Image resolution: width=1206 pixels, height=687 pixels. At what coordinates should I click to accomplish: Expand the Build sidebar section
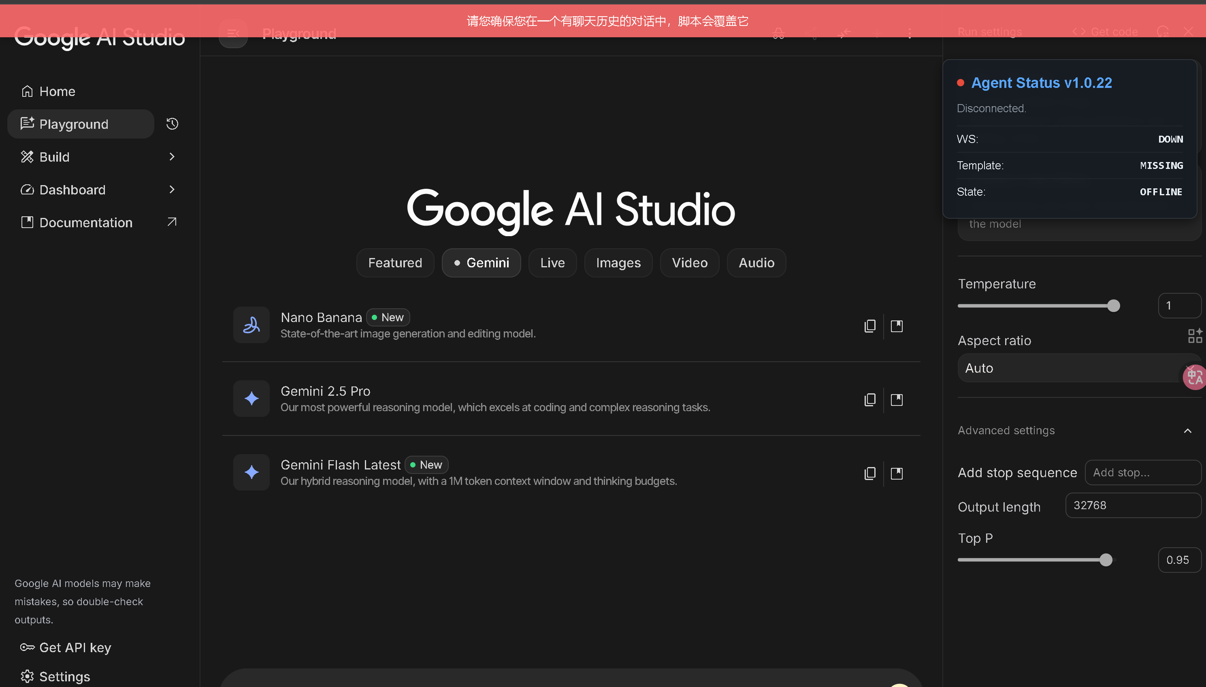click(172, 157)
